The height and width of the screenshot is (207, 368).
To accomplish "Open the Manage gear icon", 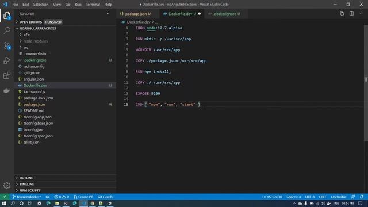I will [7, 185].
